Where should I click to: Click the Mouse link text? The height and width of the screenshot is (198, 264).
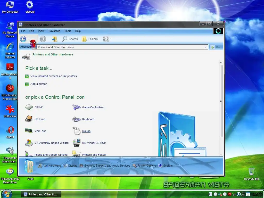[86, 131]
